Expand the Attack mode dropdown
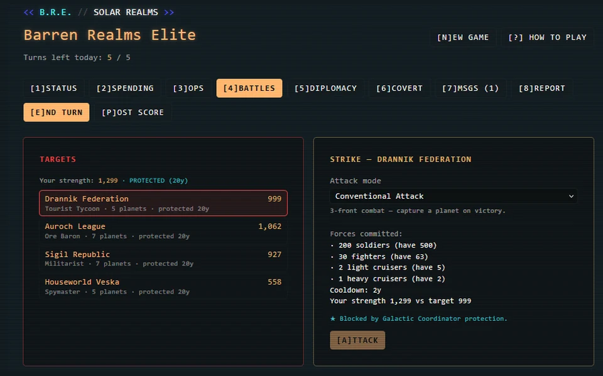Viewport: 603px width, 376px height. (454, 196)
